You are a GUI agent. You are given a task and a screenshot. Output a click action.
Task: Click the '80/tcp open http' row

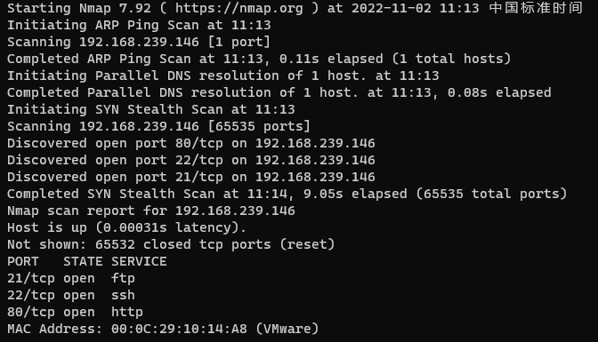click(x=75, y=313)
